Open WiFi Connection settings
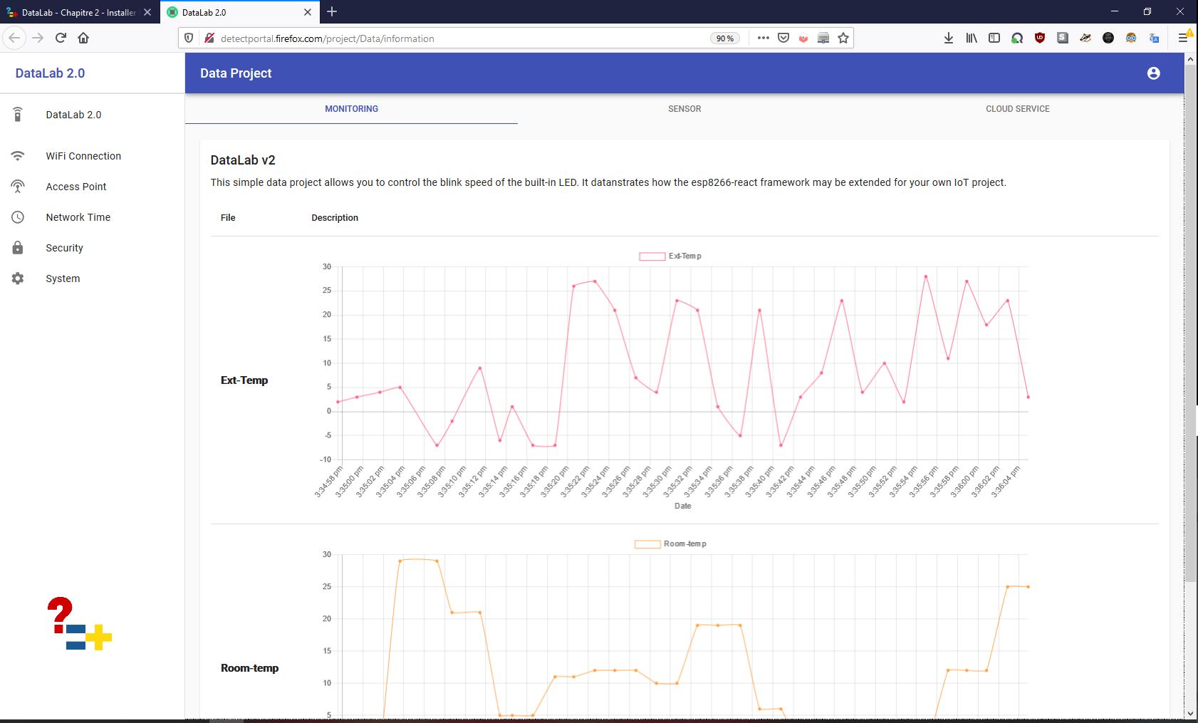The width and height of the screenshot is (1198, 723). (x=83, y=156)
